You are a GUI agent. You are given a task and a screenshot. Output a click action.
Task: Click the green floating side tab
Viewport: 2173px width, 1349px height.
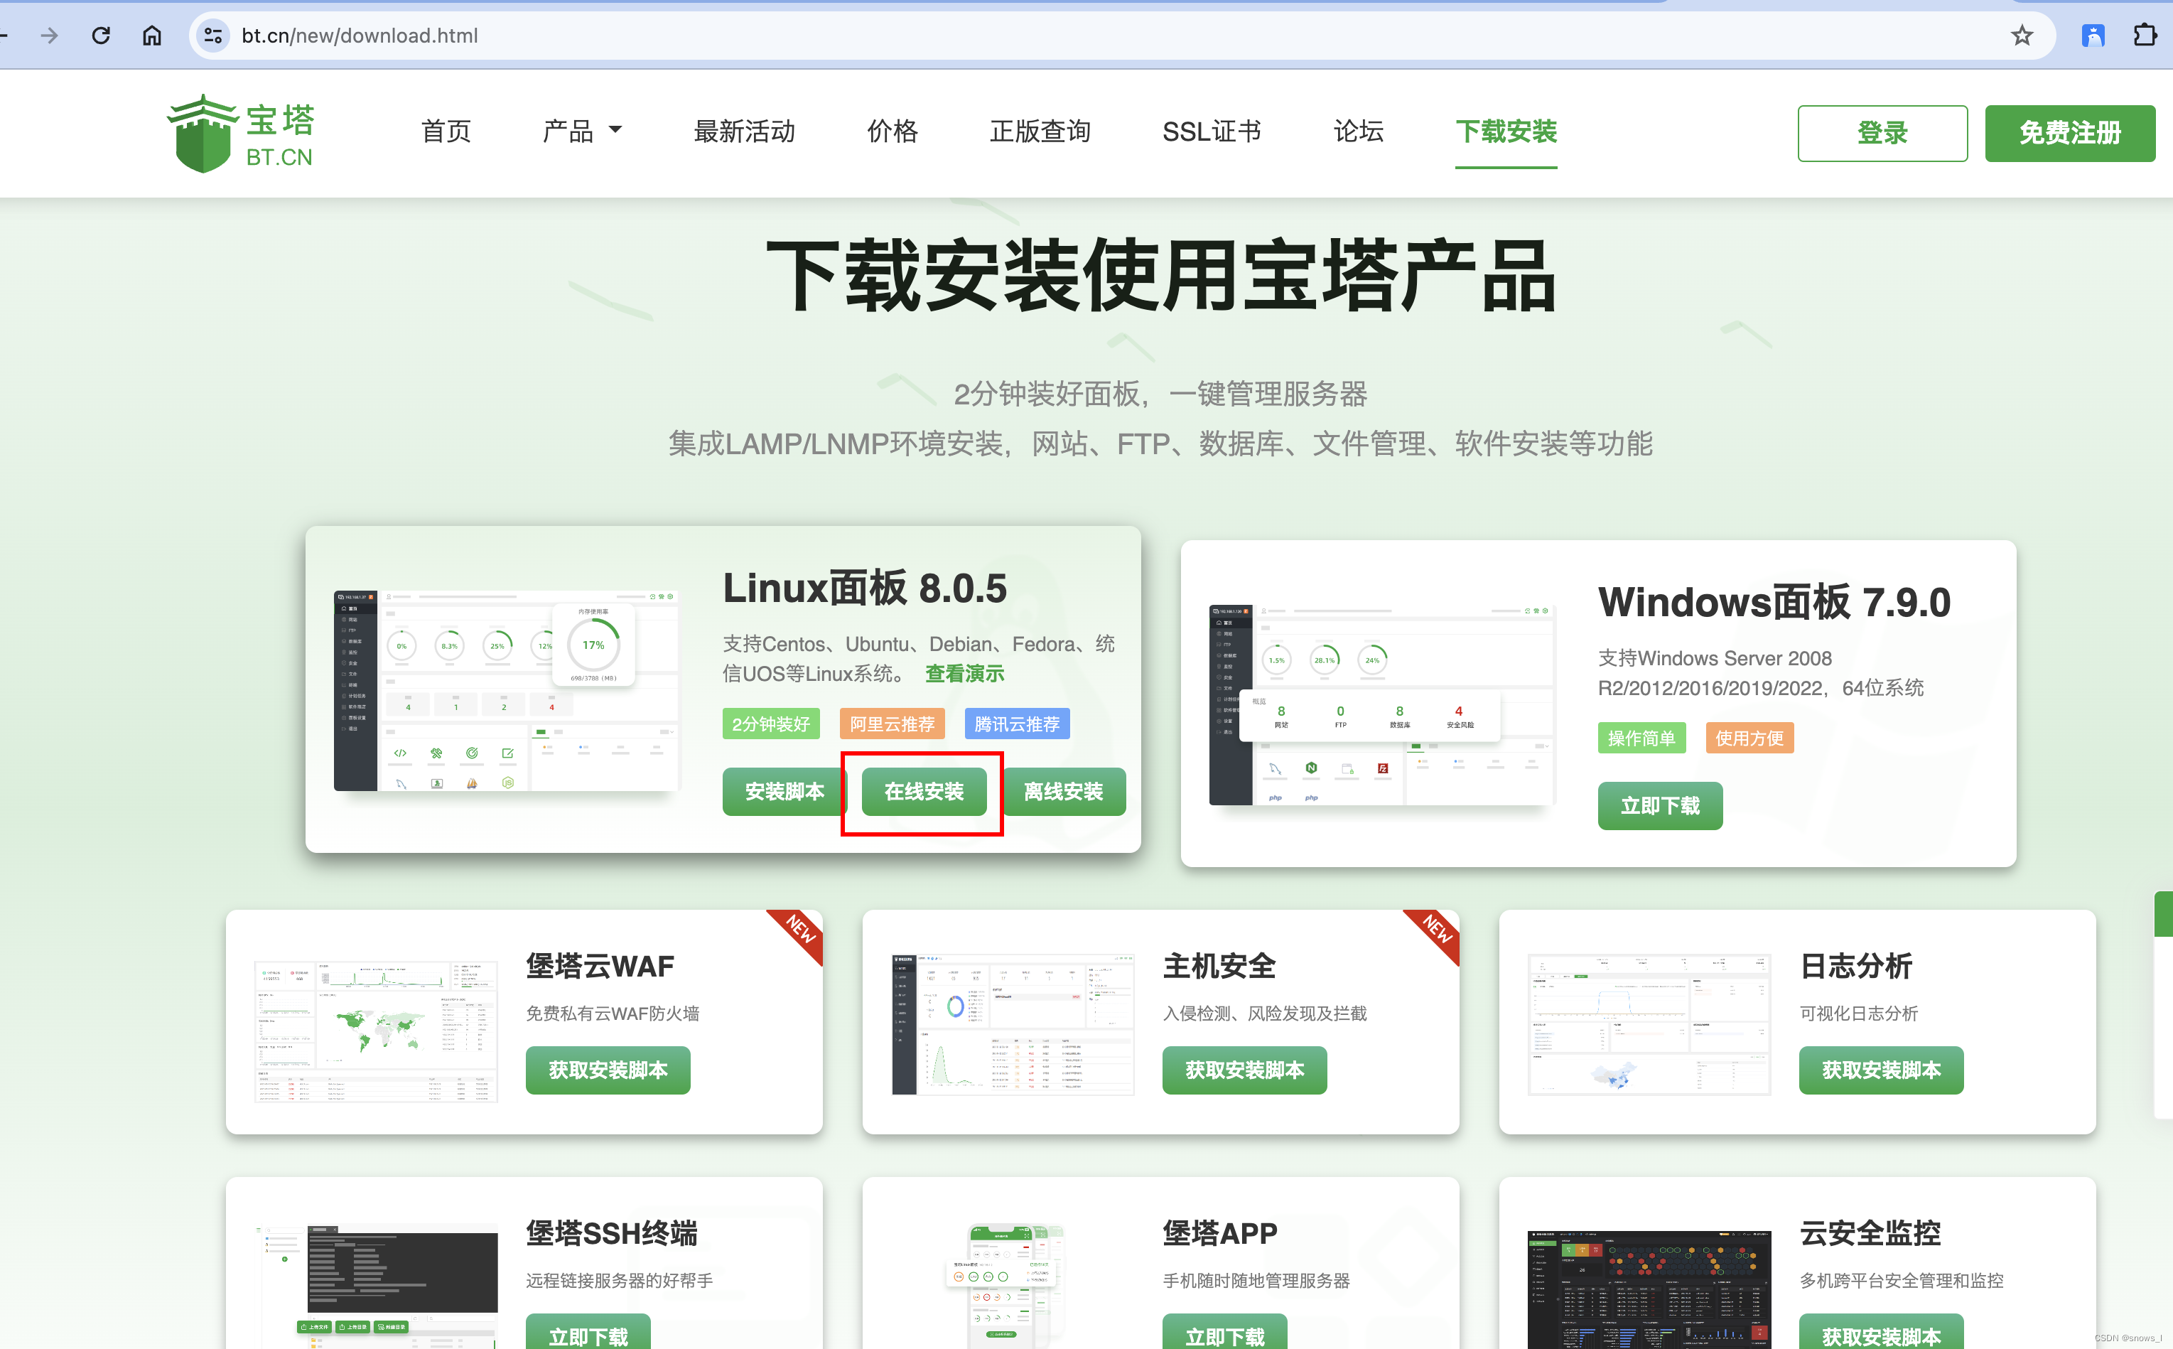[2163, 915]
